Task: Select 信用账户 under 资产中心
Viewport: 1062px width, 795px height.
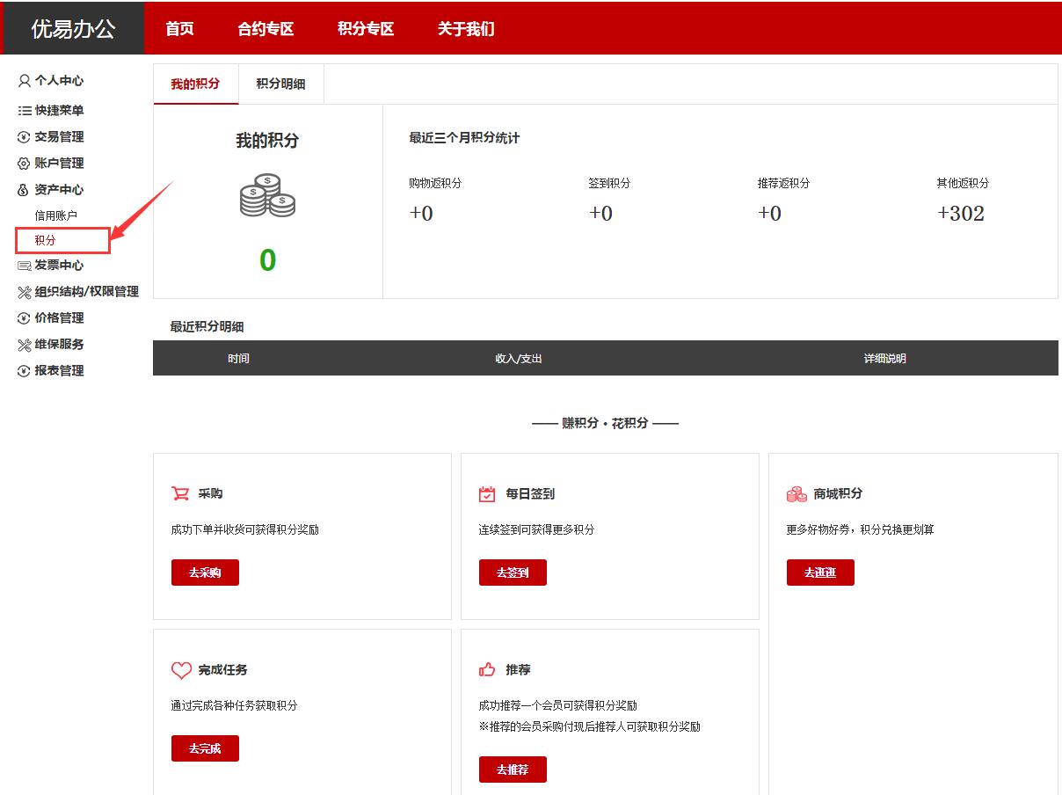Action: (55, 215)
